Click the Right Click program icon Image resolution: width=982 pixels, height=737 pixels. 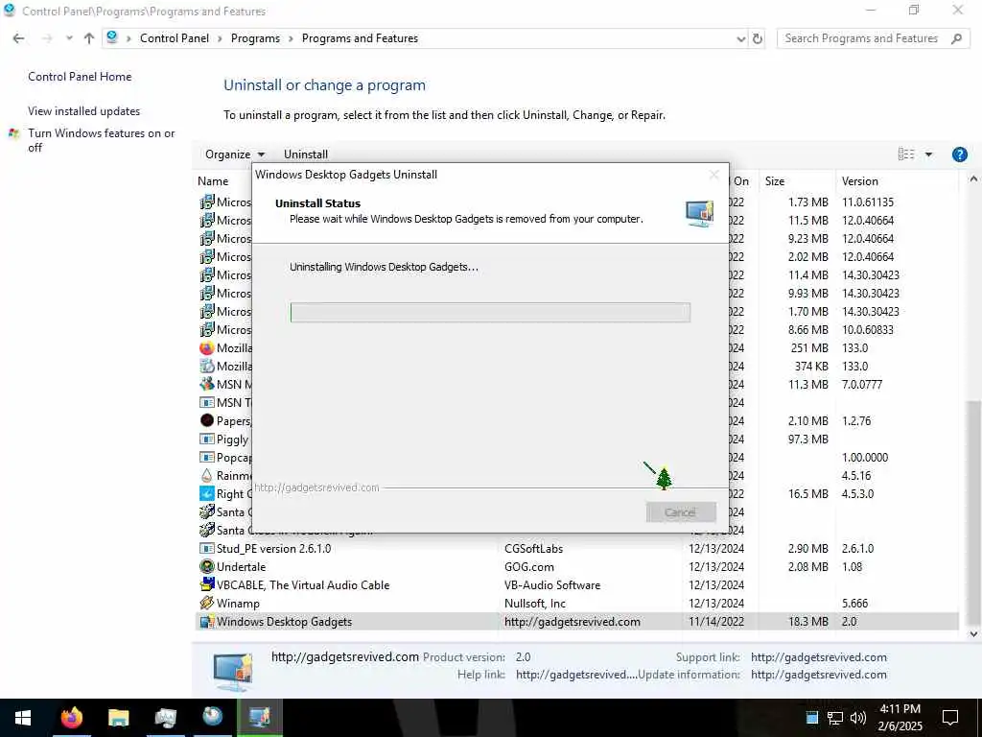(x=207, y=494)
